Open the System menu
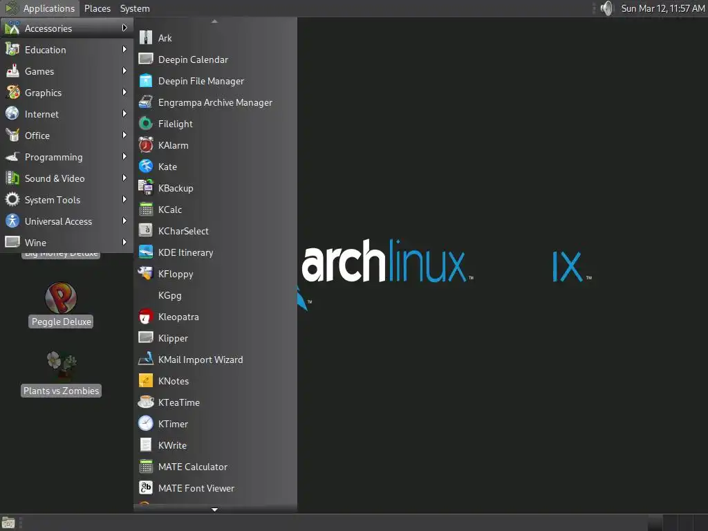The width and height of the screenshot is (708, 531). pos(135,8)
